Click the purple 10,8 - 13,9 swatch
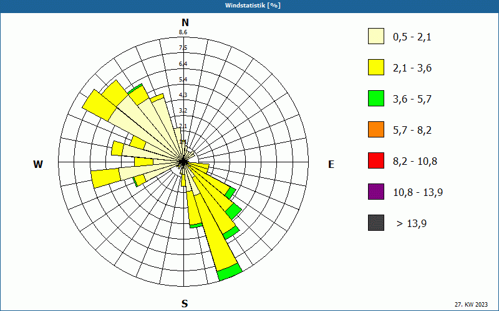Screen dimensions: 499x311 coord(376,192)
